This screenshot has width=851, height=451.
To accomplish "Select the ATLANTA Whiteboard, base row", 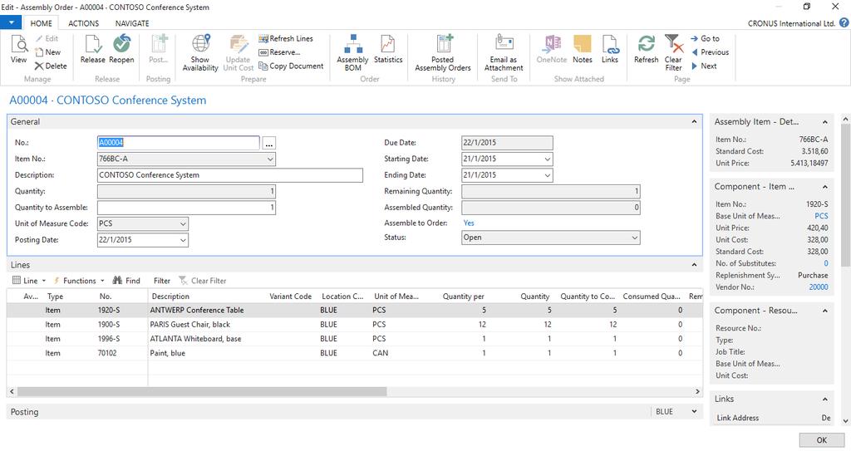I will (x=354, y=339).
